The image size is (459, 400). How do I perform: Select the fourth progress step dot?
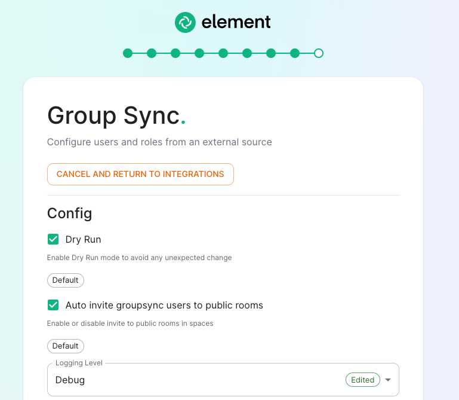[x=199, y=53]
